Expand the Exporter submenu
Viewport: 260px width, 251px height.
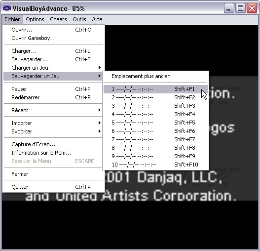(53, 131)
